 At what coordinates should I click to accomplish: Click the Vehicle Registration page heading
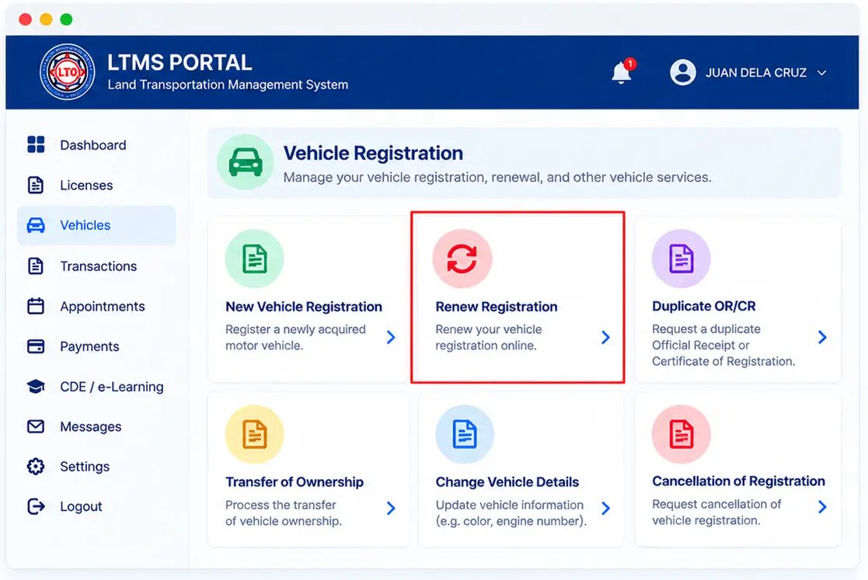(x=373, y=153)
